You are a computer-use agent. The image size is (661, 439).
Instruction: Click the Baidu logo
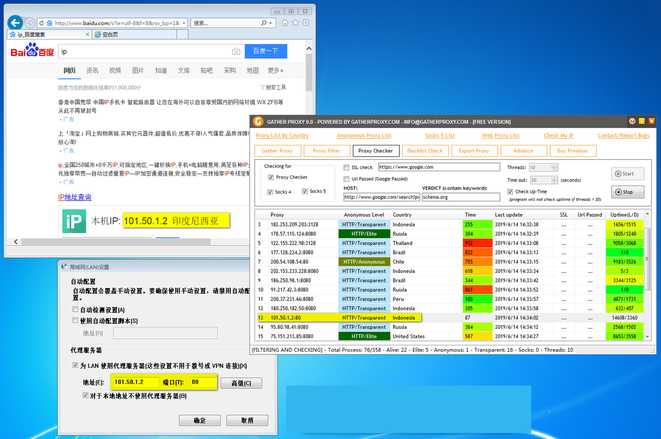32,51
